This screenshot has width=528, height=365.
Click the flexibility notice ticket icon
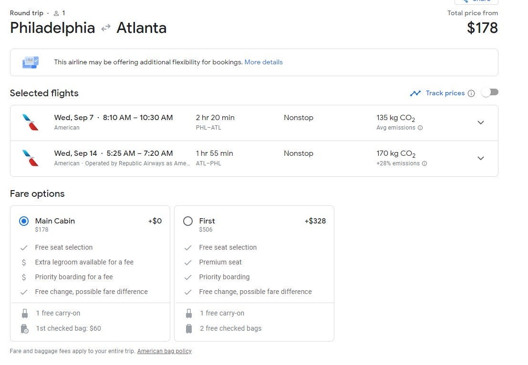(31, 62)
